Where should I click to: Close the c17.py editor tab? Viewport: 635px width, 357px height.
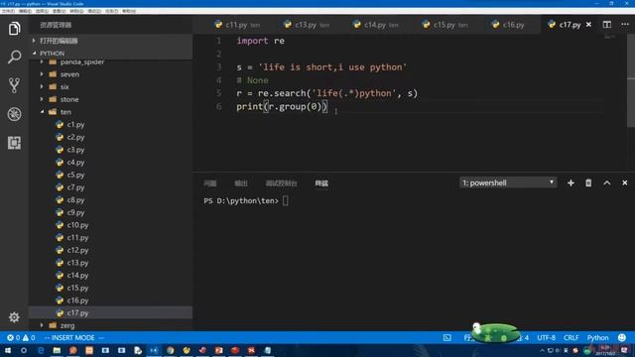tap(588, 25)
